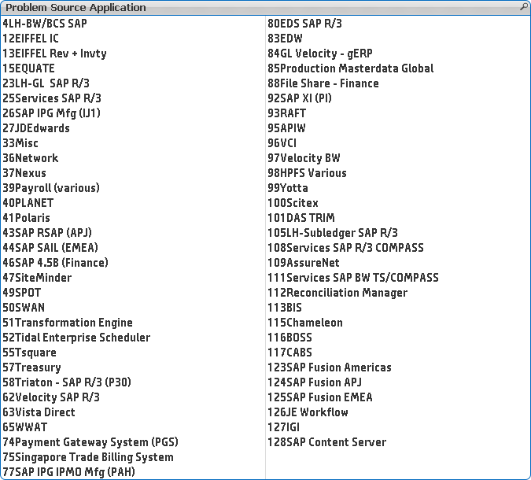
Task: Select '100Scitex' entry
Action: [398, 202]
